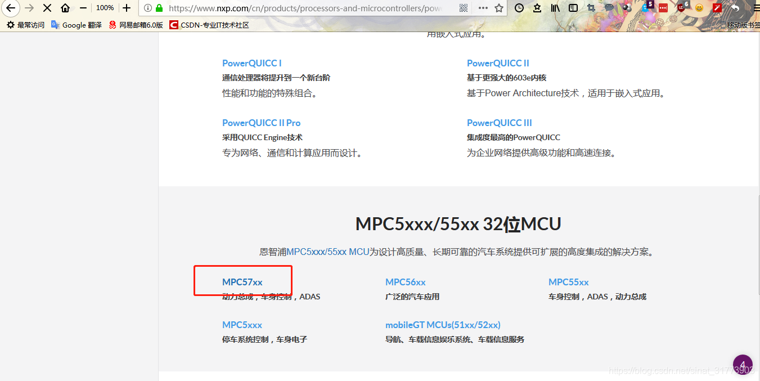The height and width of the screenshot is (381, 760).
Task: Open the MPC57xx product link
Action: [242, 282]
